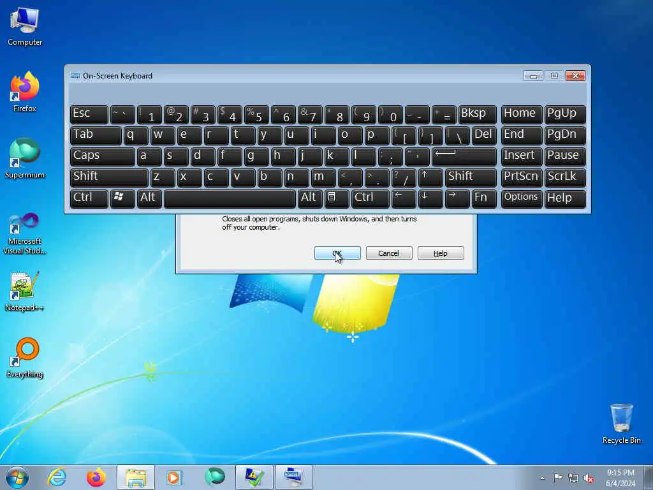Launch Firefox from the taskbar

coord(96,477)
